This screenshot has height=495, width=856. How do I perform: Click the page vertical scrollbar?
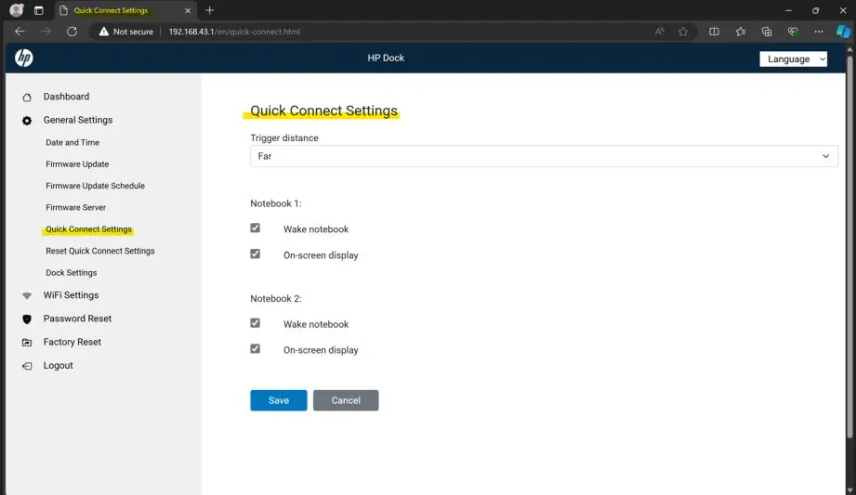(849, 245)
